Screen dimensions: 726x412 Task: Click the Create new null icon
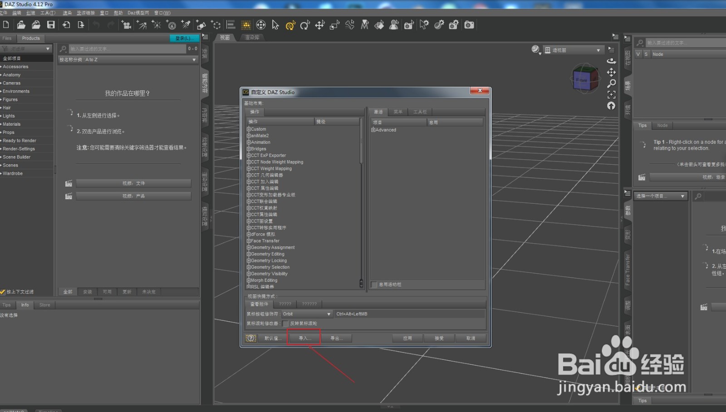216,25
